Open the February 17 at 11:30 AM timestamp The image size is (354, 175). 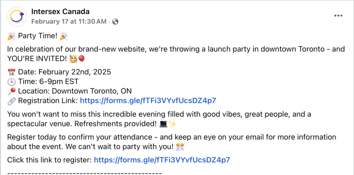click(69, 22)
